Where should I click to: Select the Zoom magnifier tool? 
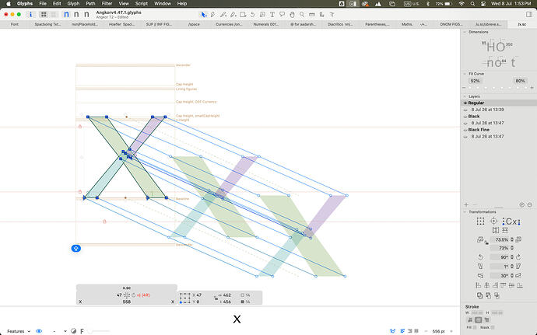(x=302, y=15)
